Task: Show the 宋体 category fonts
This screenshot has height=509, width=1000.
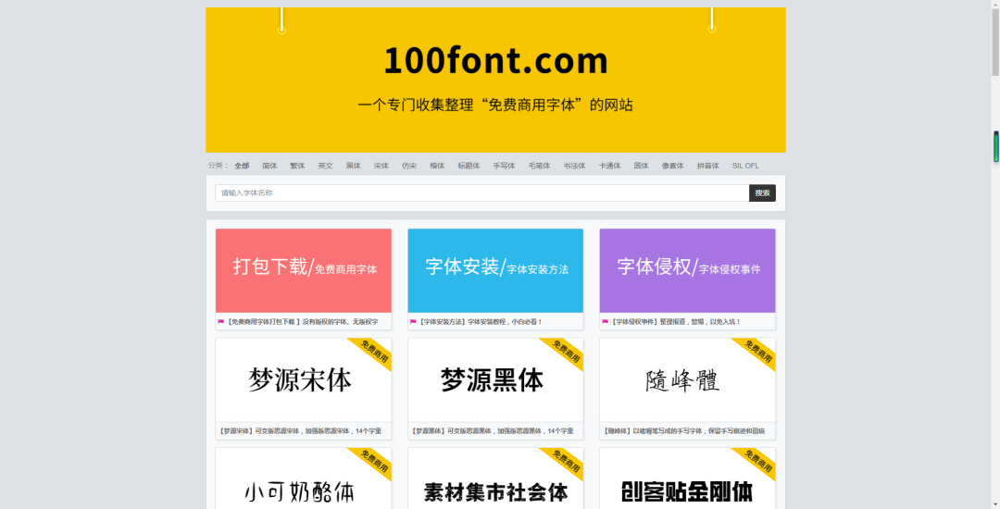Action: (381, 166)
